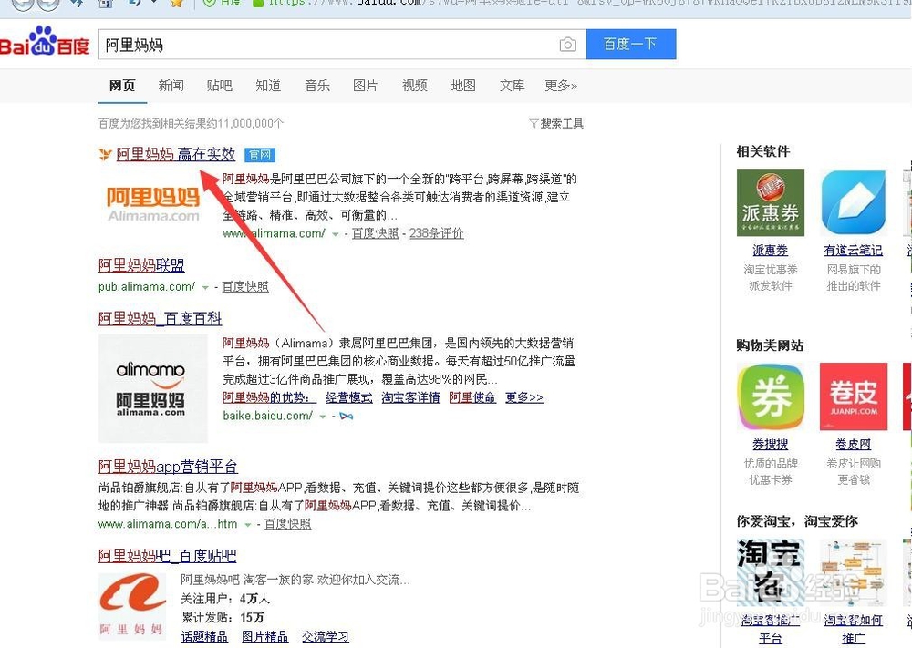Click the search input containing 阿里妈妈

342,44
